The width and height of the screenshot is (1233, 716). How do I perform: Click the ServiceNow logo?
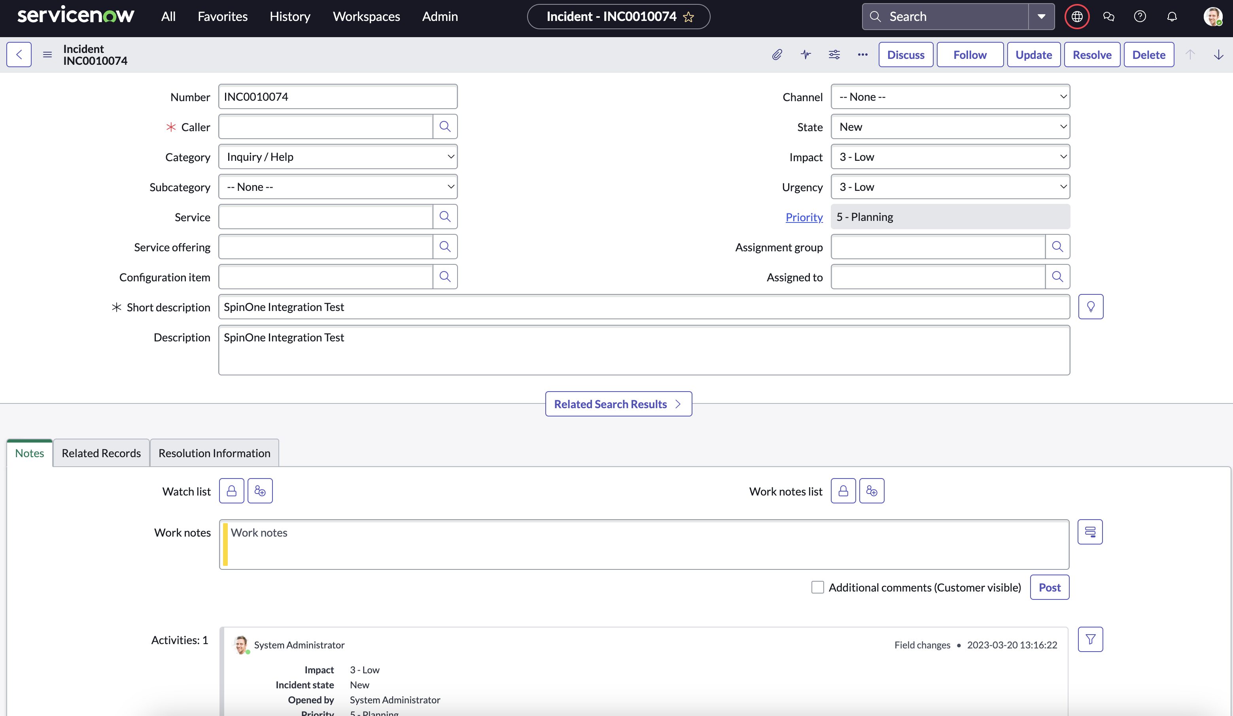pyautogui.click(x=76, y=15)
